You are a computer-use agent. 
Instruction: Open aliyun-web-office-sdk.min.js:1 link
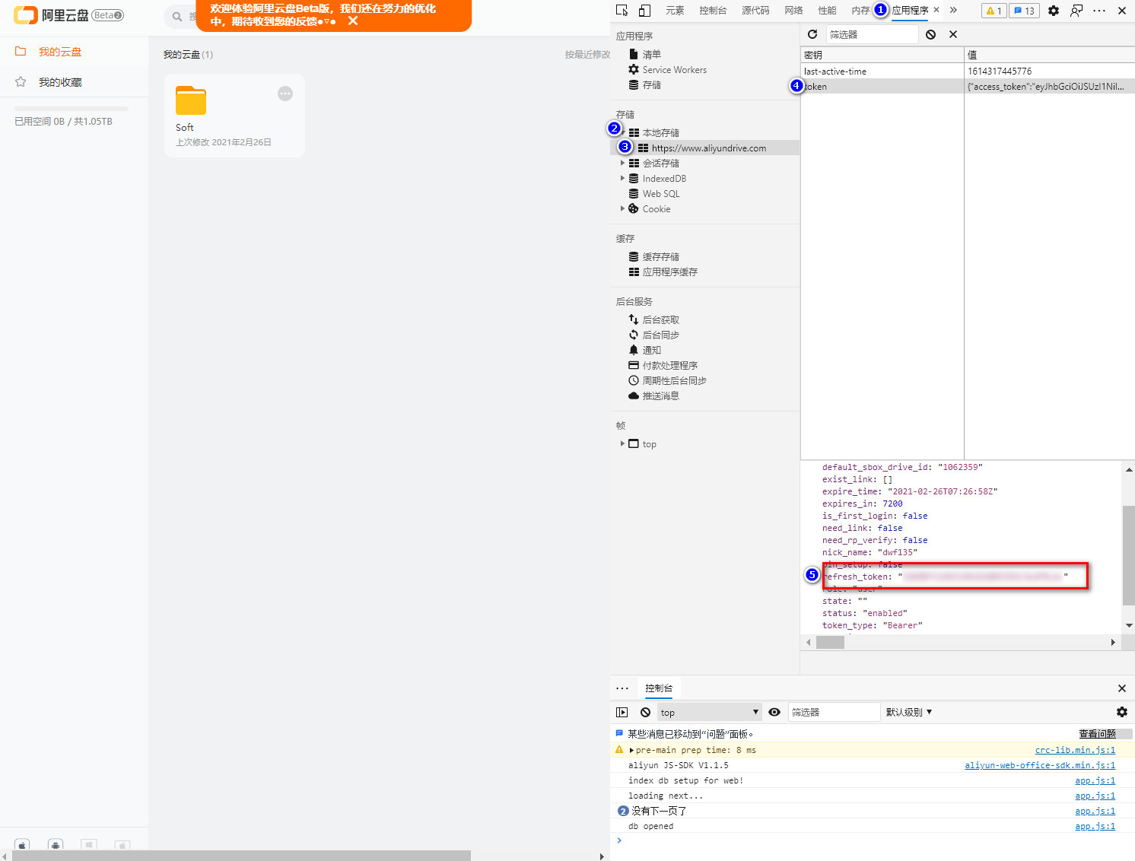tap(1040, 765)
